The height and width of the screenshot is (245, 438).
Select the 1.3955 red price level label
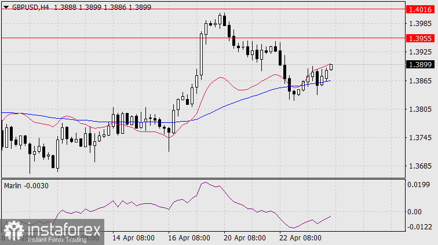(420, 38)
